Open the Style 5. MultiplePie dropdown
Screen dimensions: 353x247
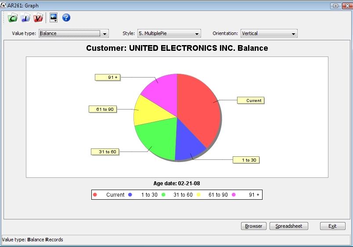pos(169,33)
